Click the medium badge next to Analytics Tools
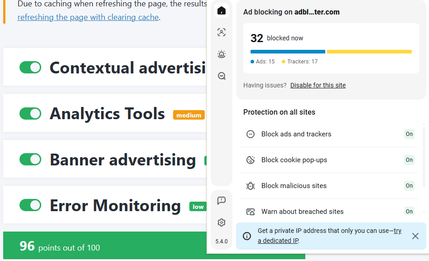This screenshot has height=261, width=429. coord(189,115)
